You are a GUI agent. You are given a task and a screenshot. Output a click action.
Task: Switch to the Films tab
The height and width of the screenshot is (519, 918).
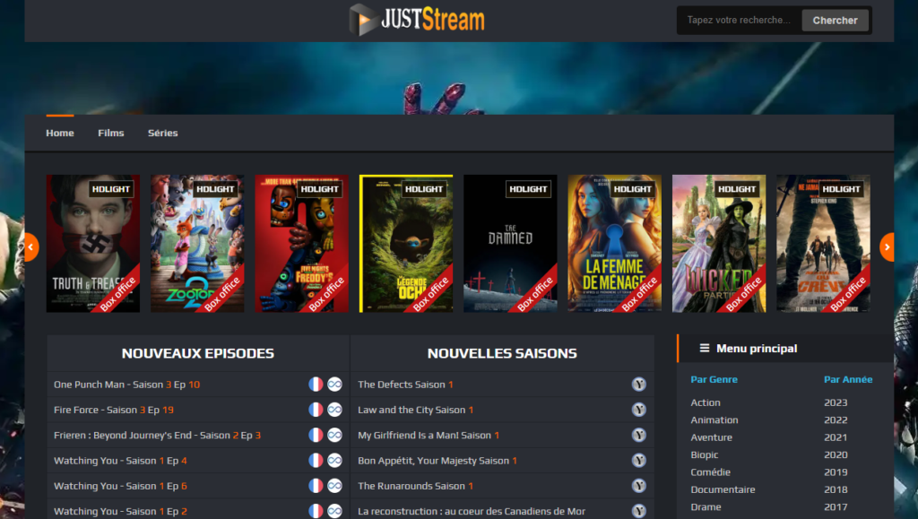[110, 133]
